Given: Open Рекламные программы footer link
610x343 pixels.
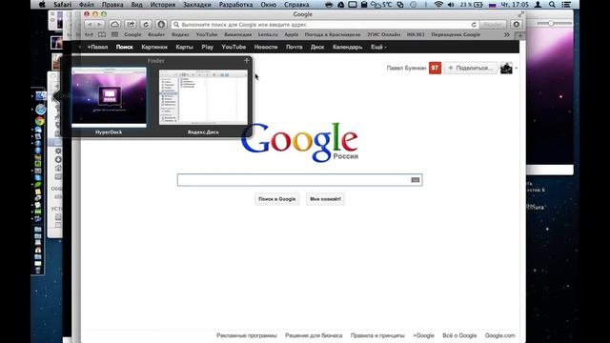Looking at the screenshot, I should (247, 335).
